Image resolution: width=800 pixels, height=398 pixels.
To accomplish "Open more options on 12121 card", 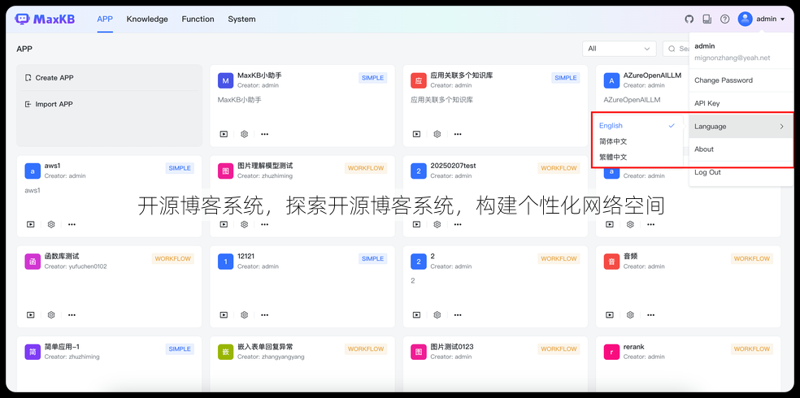I will [x=264, y=315].
